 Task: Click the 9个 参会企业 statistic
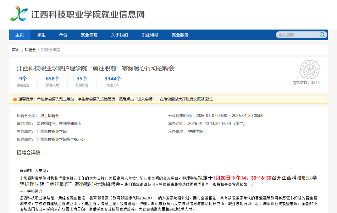[23, 82]
